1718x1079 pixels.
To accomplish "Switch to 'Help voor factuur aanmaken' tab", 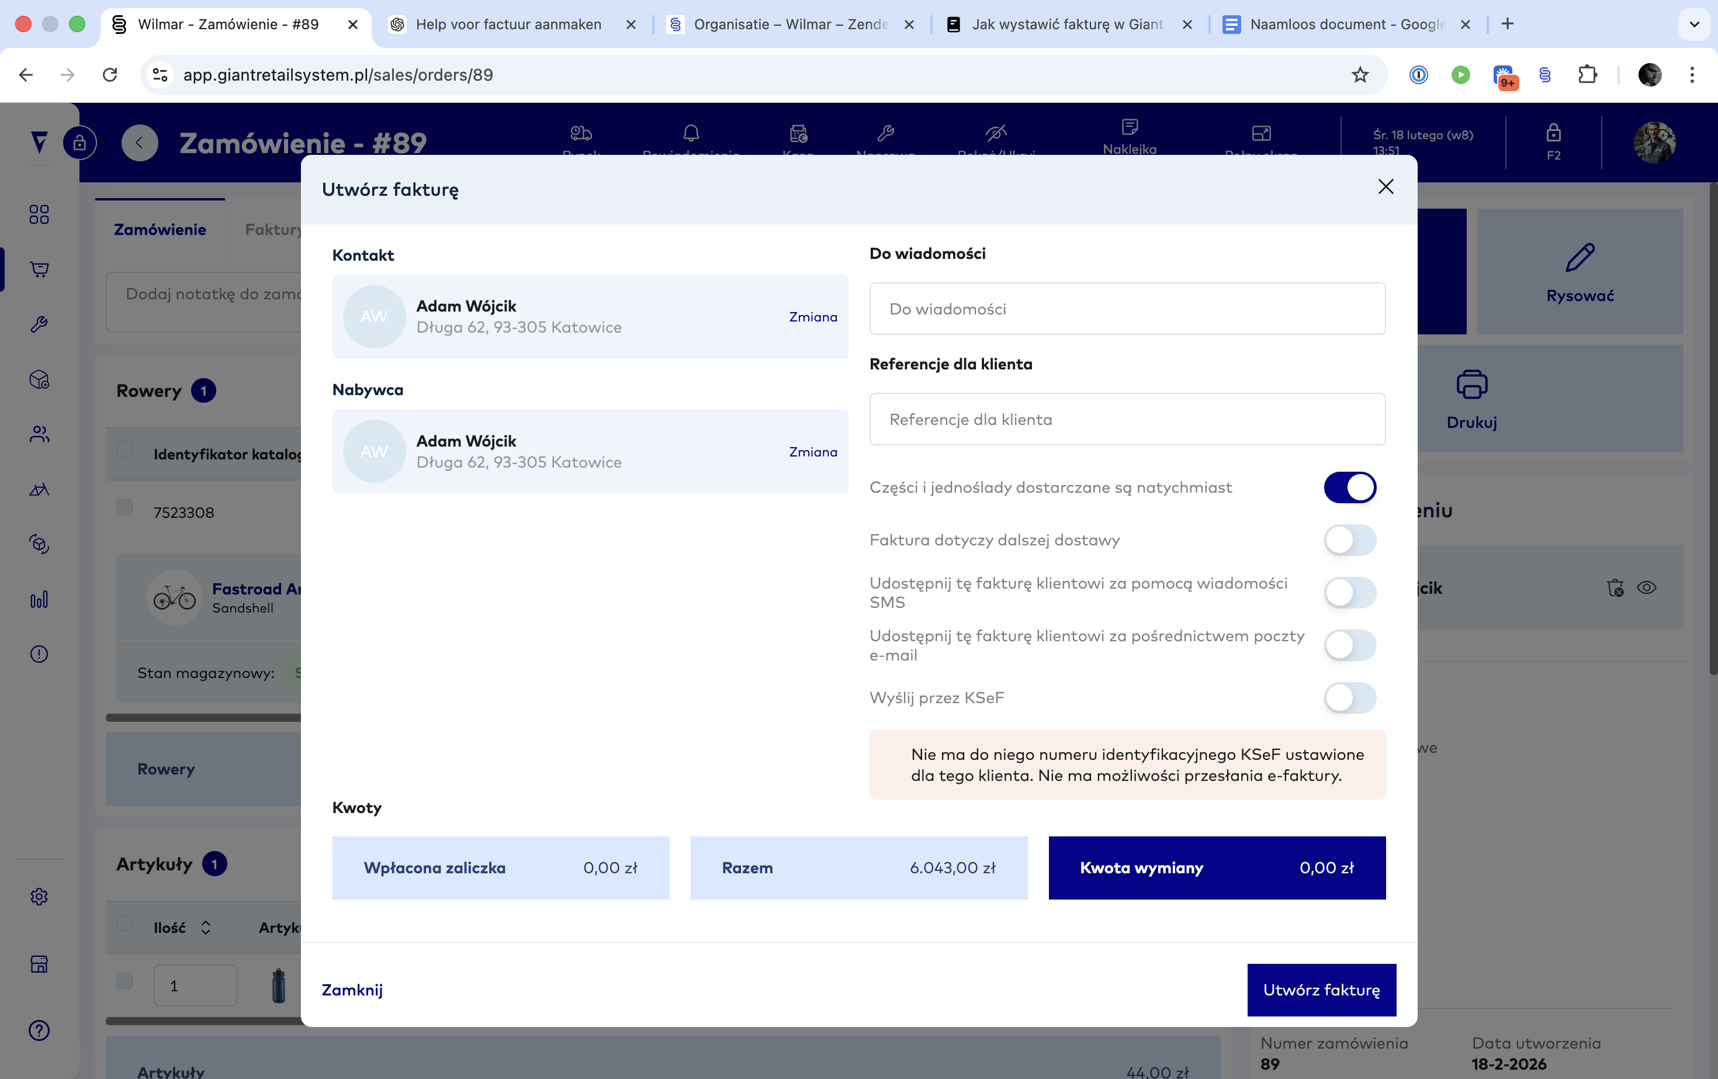I will 508,25.
